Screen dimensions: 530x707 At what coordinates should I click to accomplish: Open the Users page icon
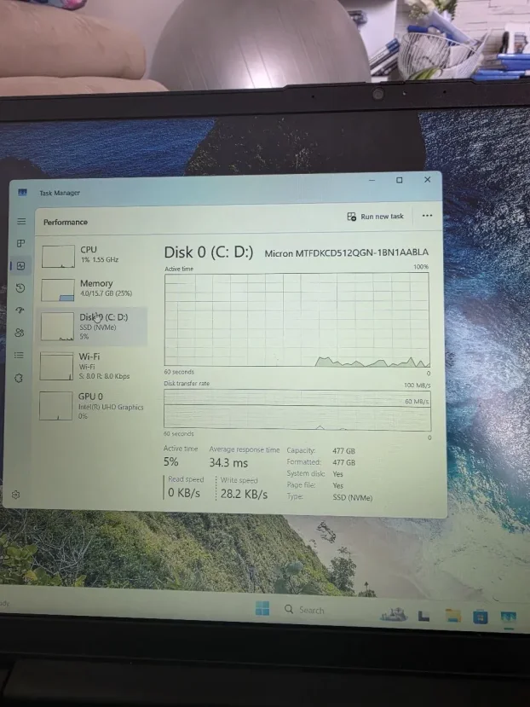coord(20,333)
